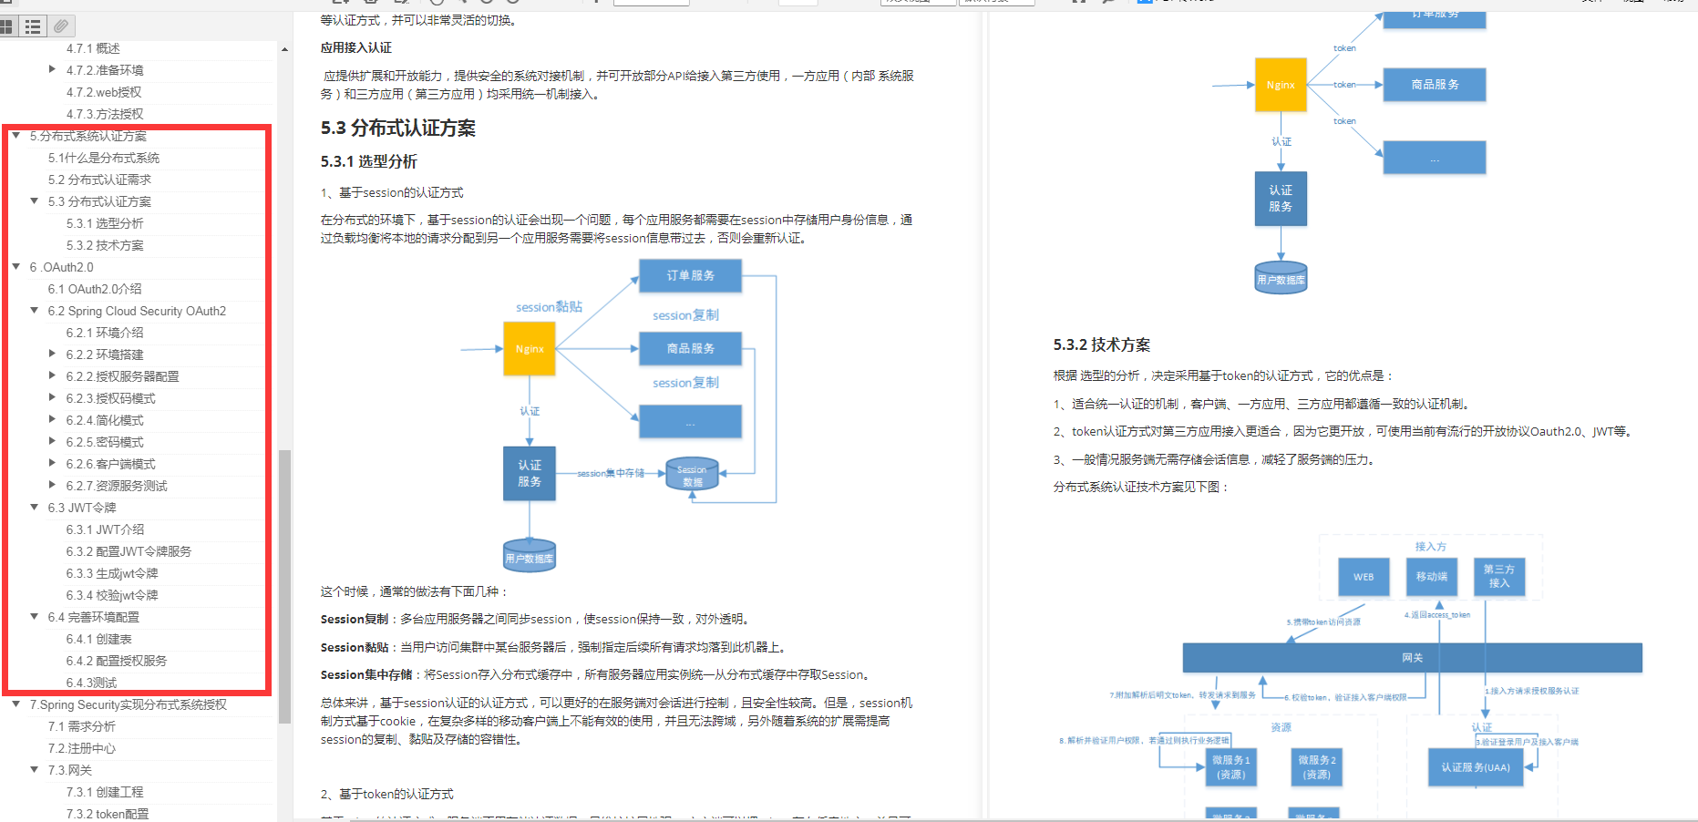The width and height of the screenshot is (1698, 822).
Task: Expand the 6.2.7.资源服务测试 node
Action: point(53,485)
